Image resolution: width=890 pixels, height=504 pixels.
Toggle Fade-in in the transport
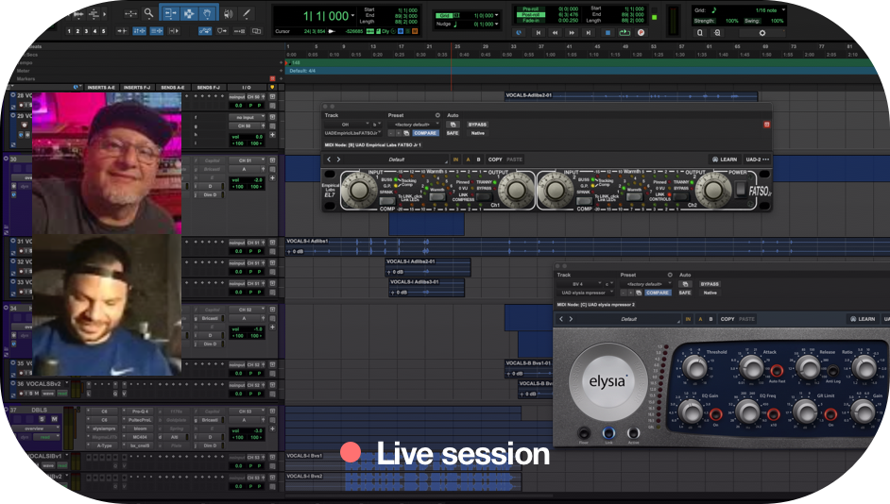pyautogui.click(x=530, y=21)
